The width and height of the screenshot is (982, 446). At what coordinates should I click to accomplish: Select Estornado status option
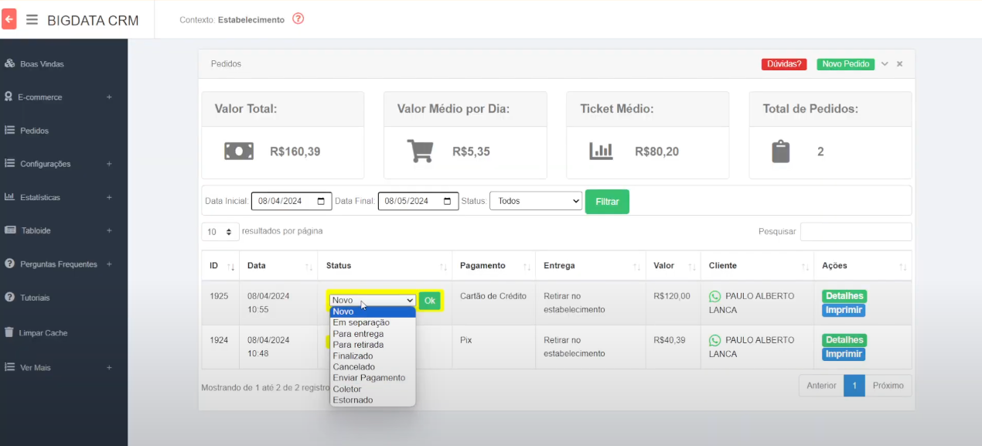(x=373, y=400)
